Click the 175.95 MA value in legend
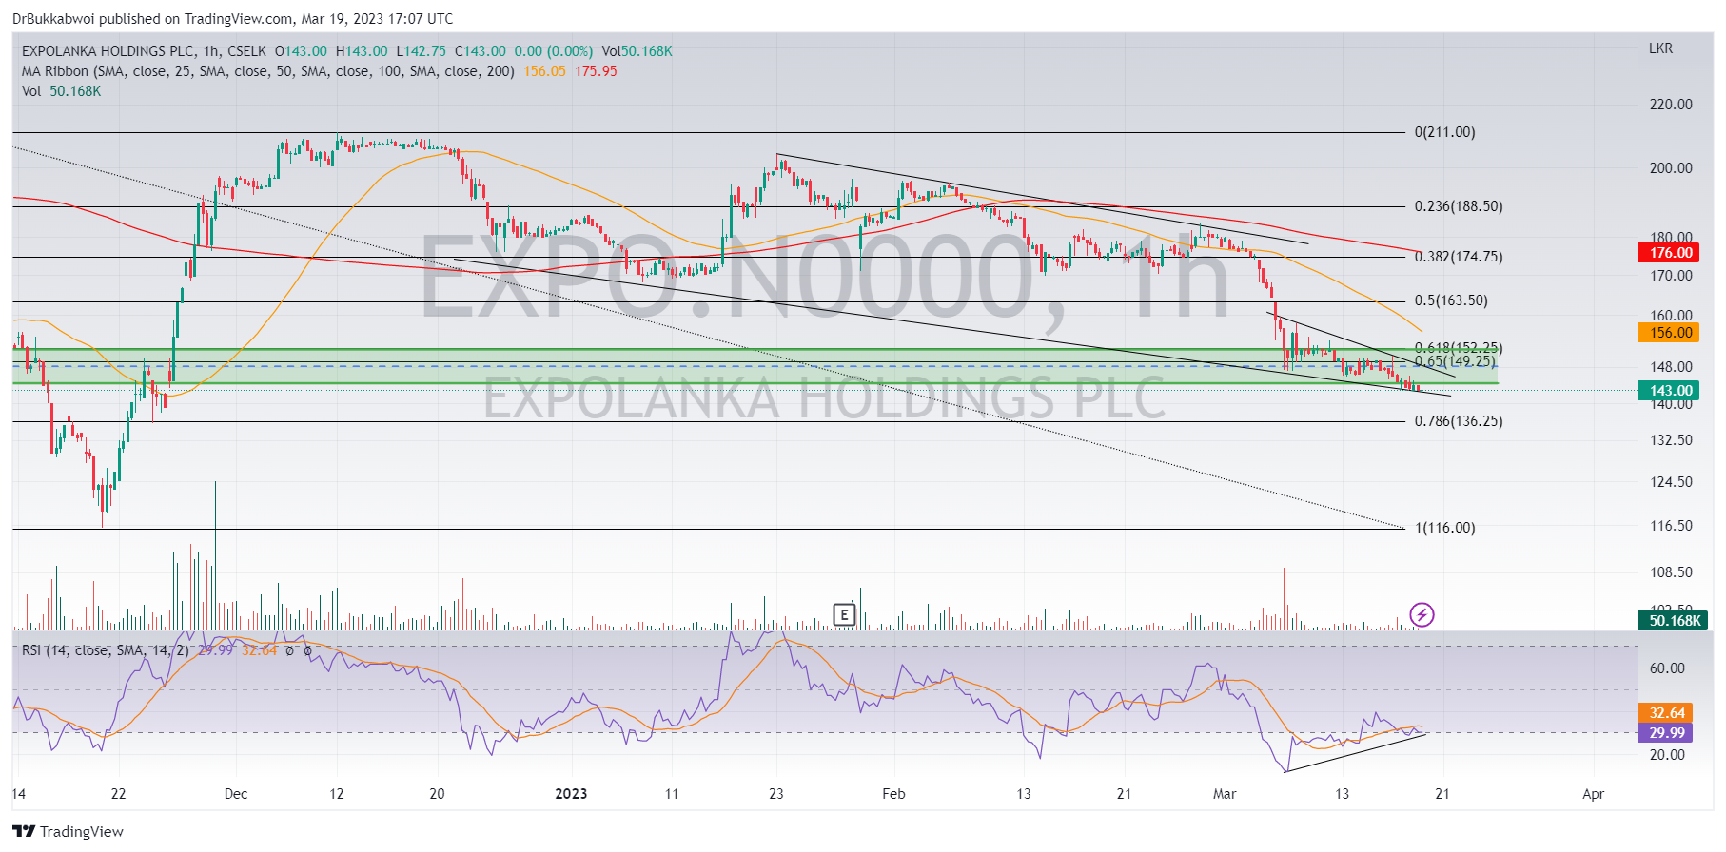Screen dimensions: 1726x852 click(596, 71)
